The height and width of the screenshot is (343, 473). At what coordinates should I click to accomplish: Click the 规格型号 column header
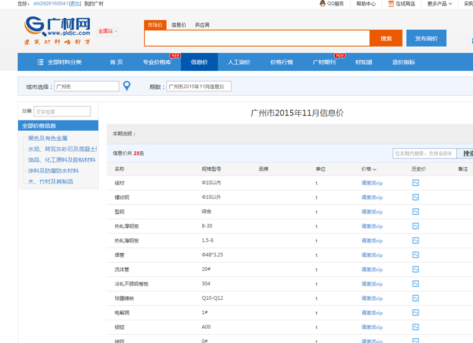[211, 169]
